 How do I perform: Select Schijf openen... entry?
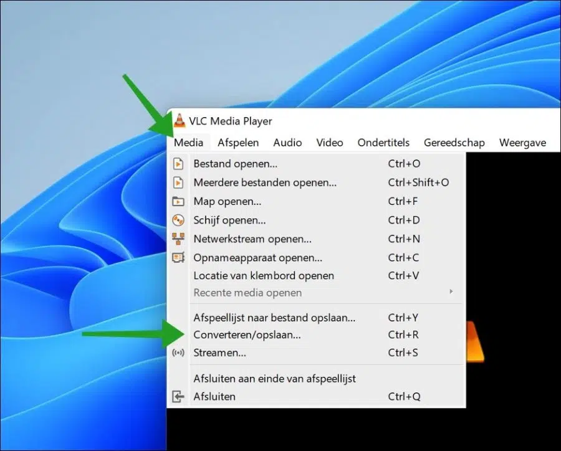(316, 220)
